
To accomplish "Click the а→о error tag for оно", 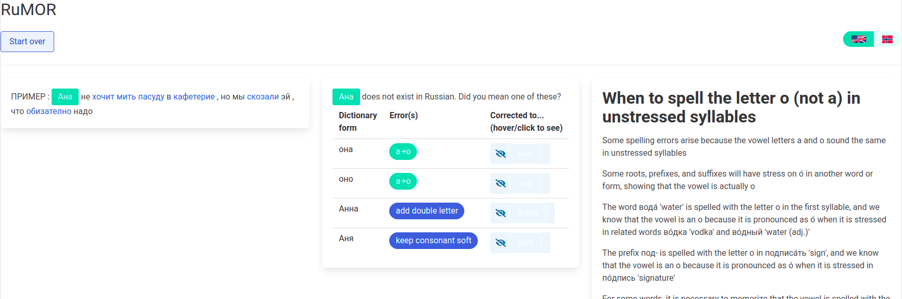I will point(403,181).
